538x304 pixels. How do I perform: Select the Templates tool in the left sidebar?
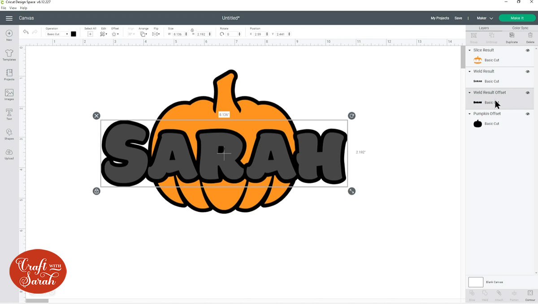(9, 54)
